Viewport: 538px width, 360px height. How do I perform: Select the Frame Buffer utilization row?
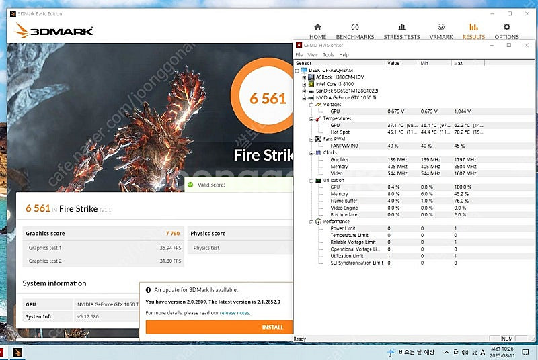tap(414, 201)
